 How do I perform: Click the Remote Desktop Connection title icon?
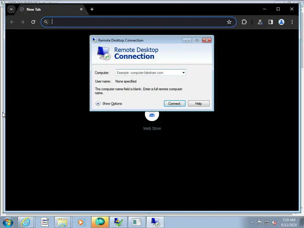click(x=95, y=40)
